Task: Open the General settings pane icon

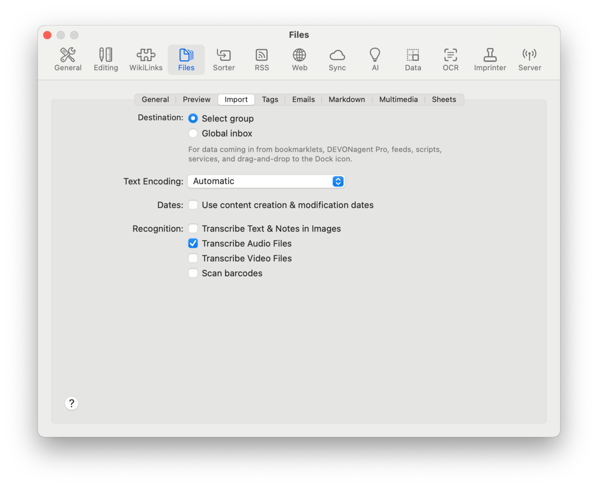Action: click(x=68, y=60)
